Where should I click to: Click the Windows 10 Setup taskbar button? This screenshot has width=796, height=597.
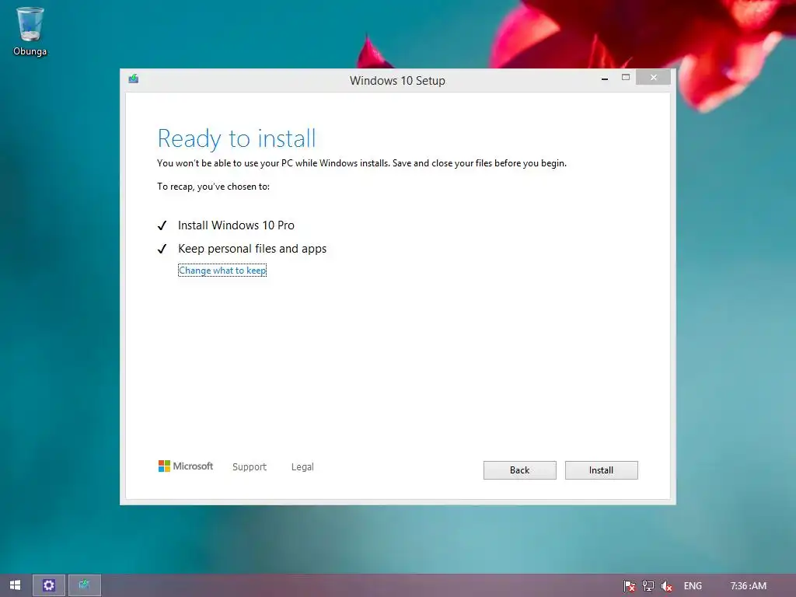pos(84,585)
